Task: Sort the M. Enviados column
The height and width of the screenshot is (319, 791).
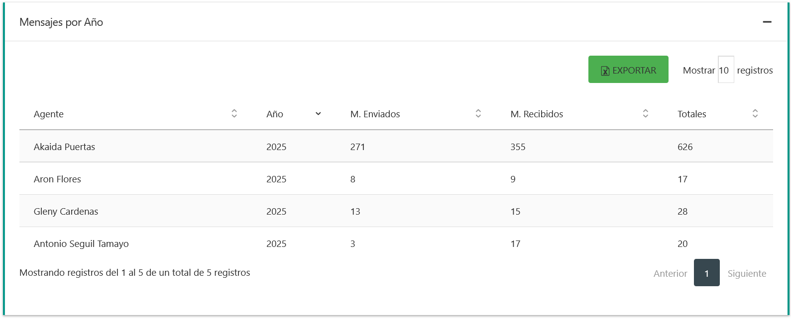Action: click(478, 113)
